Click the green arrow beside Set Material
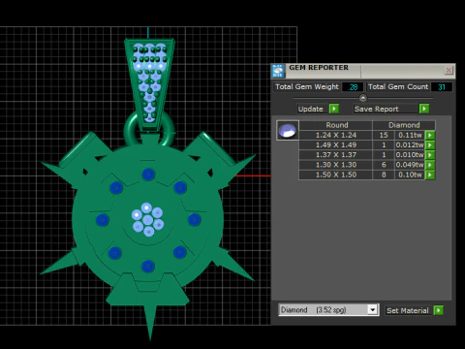 point(438,310)
